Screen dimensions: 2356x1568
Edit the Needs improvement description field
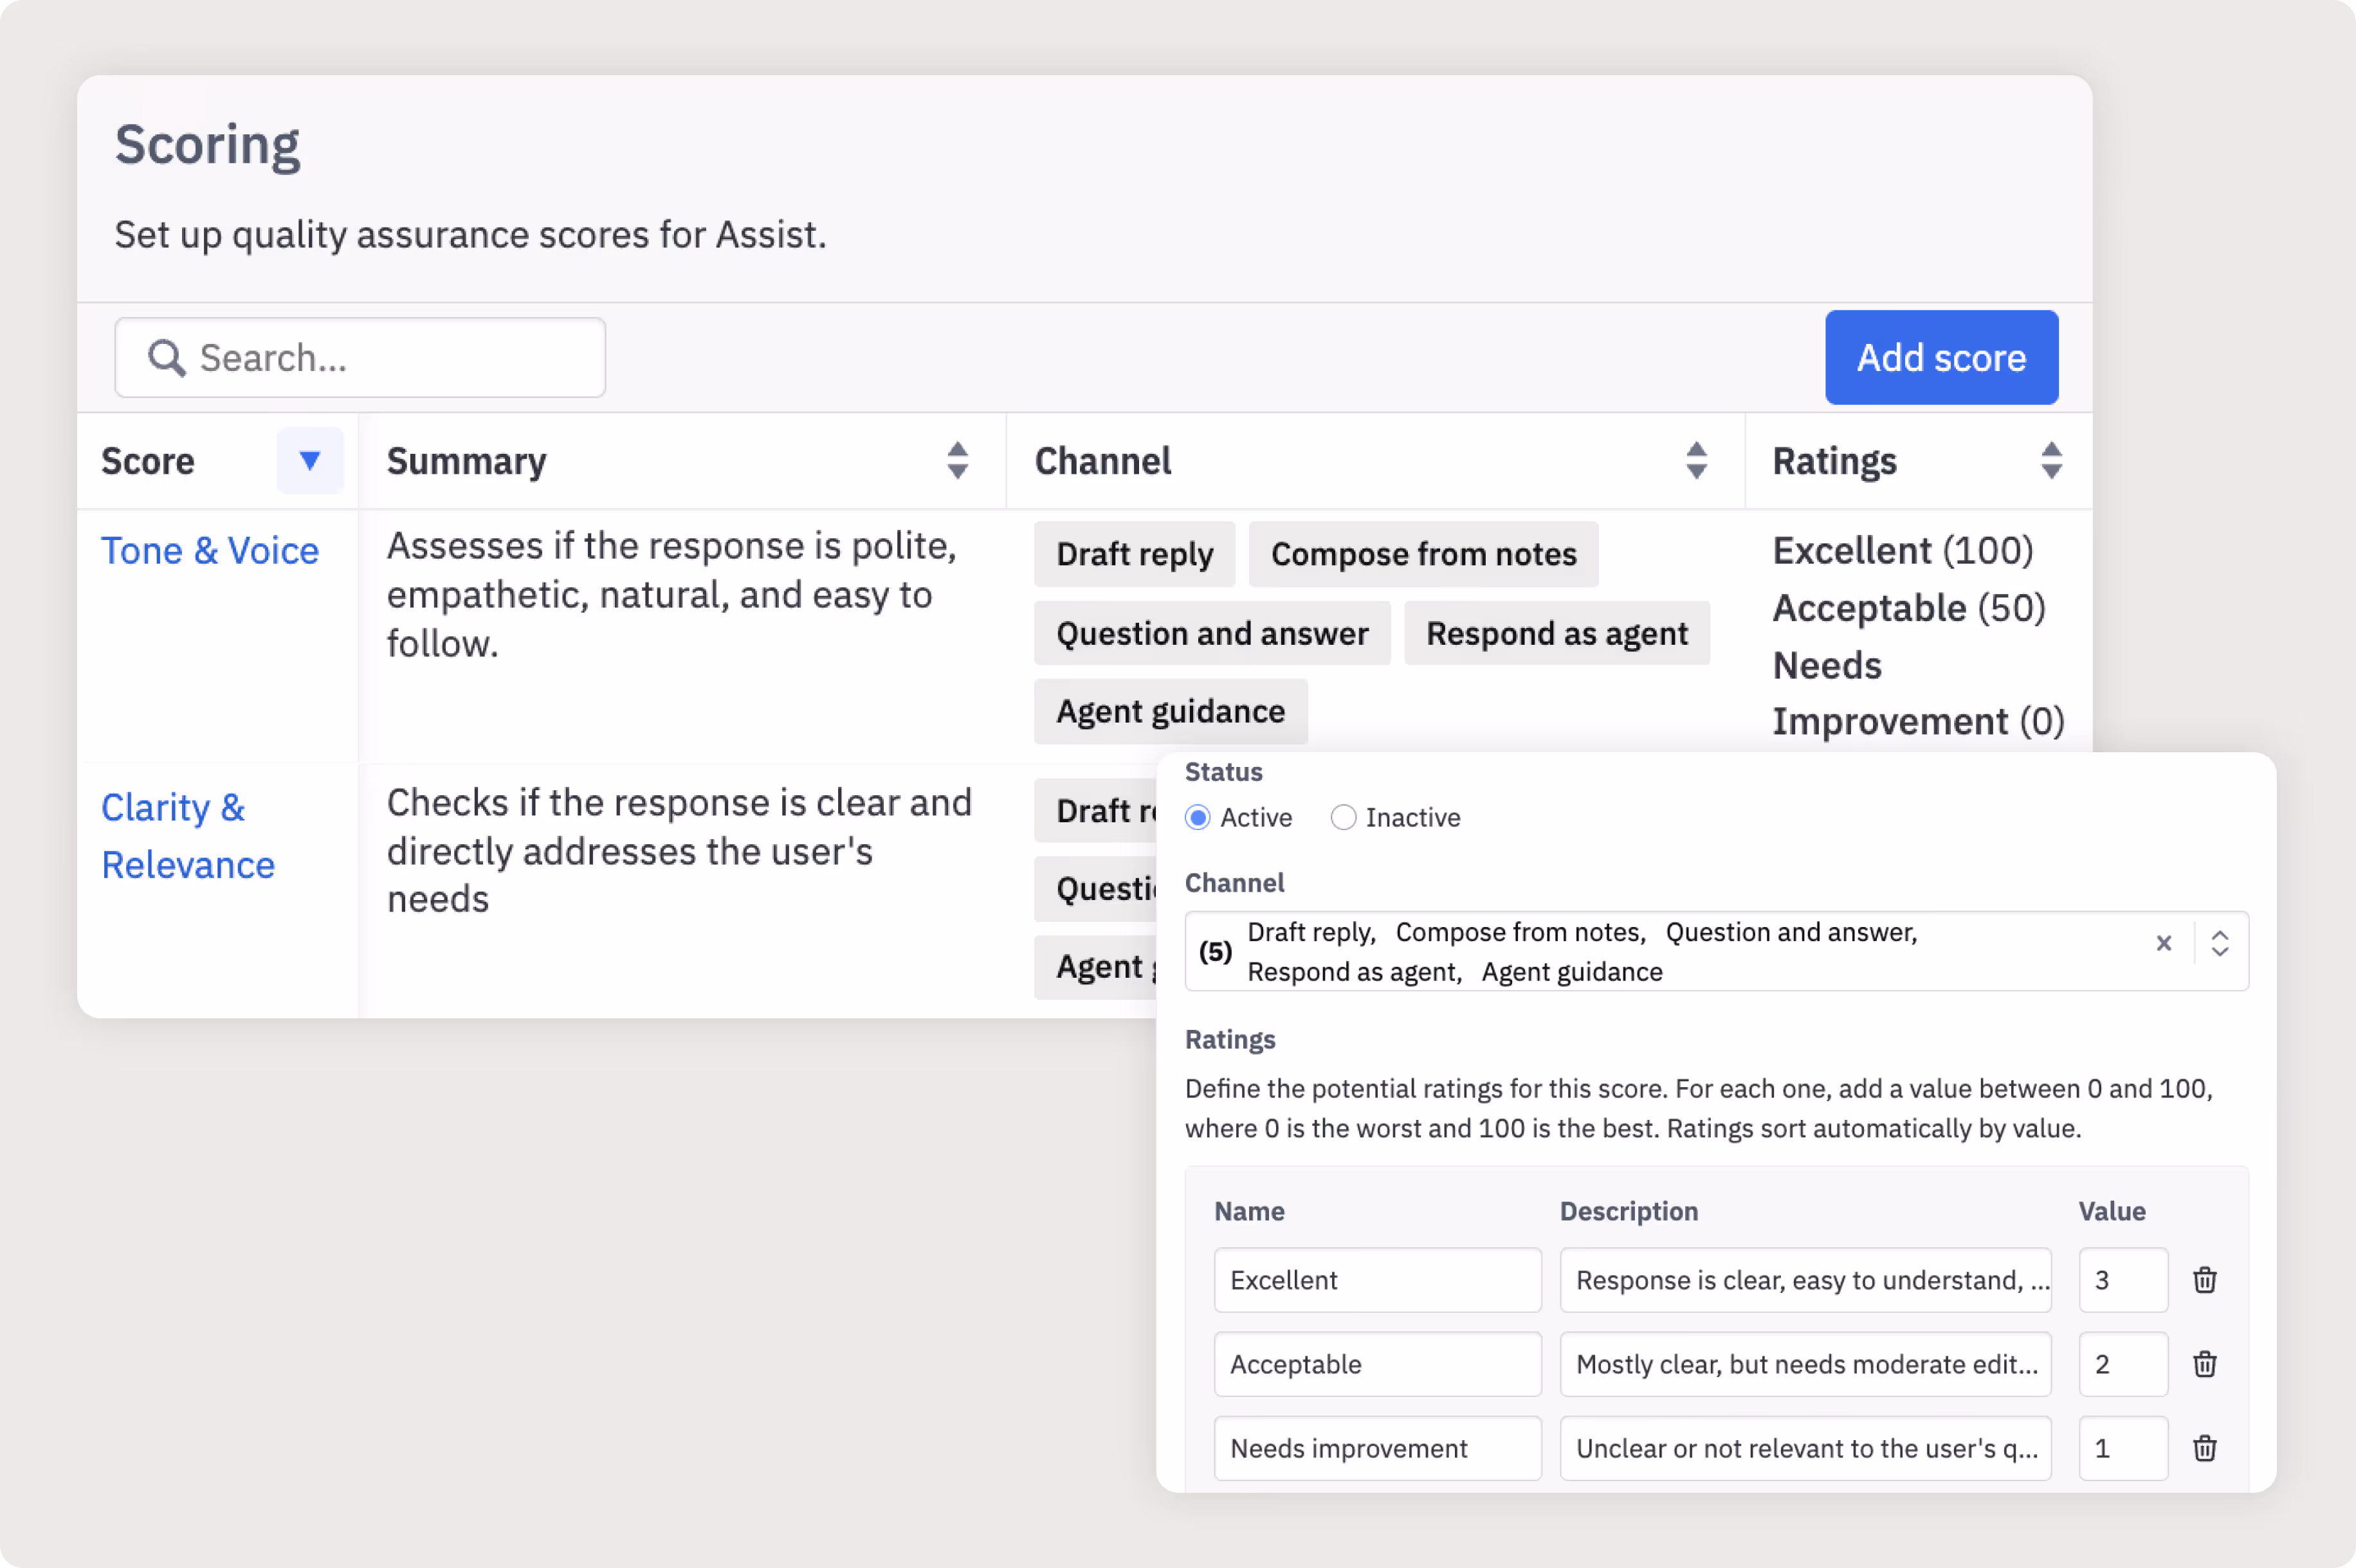pyautogui.click(x=1805, y=1448)
